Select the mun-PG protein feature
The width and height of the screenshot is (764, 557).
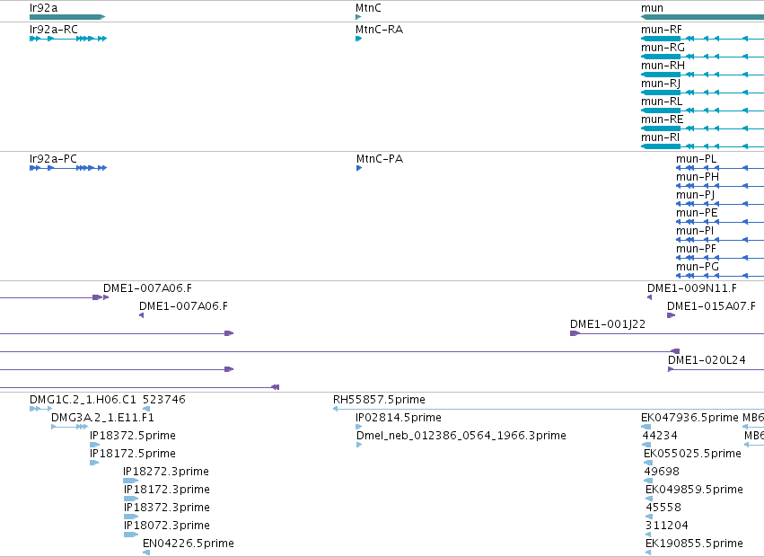pos(720,276)
